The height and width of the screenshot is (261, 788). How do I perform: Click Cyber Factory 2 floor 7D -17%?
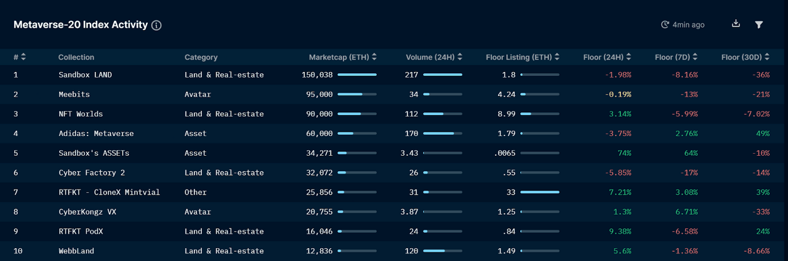pyautogui.click(x=689, y=173)
